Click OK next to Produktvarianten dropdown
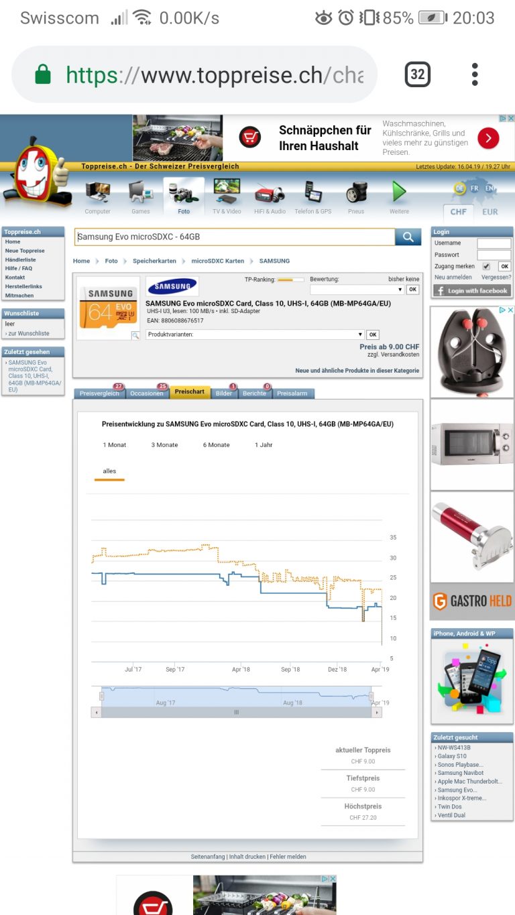 373,334
